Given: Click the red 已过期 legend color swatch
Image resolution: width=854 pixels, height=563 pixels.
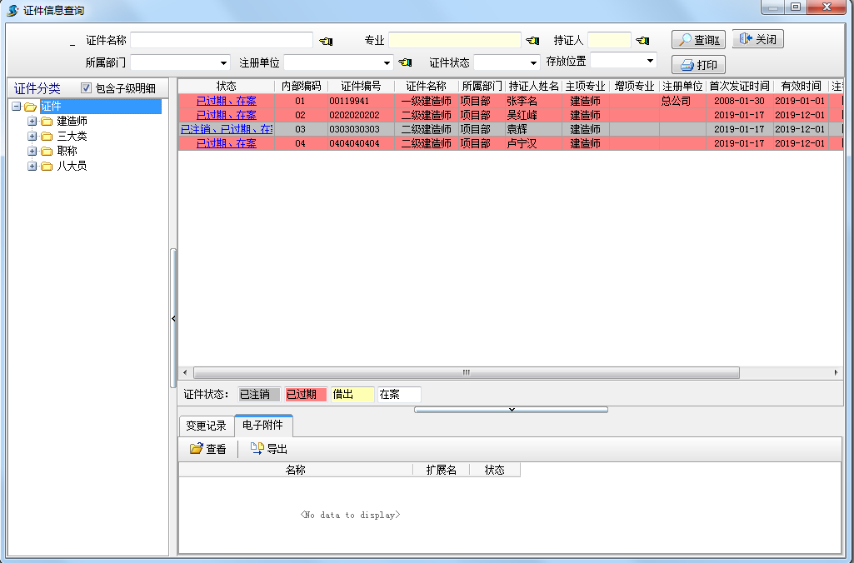Looking at the screenshot, I should click(306, 394).
